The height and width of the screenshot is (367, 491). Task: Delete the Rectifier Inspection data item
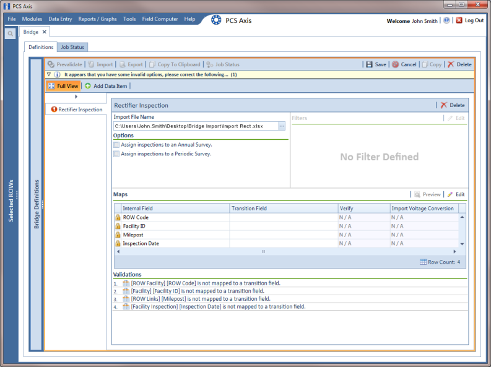(x=453, y=105)
